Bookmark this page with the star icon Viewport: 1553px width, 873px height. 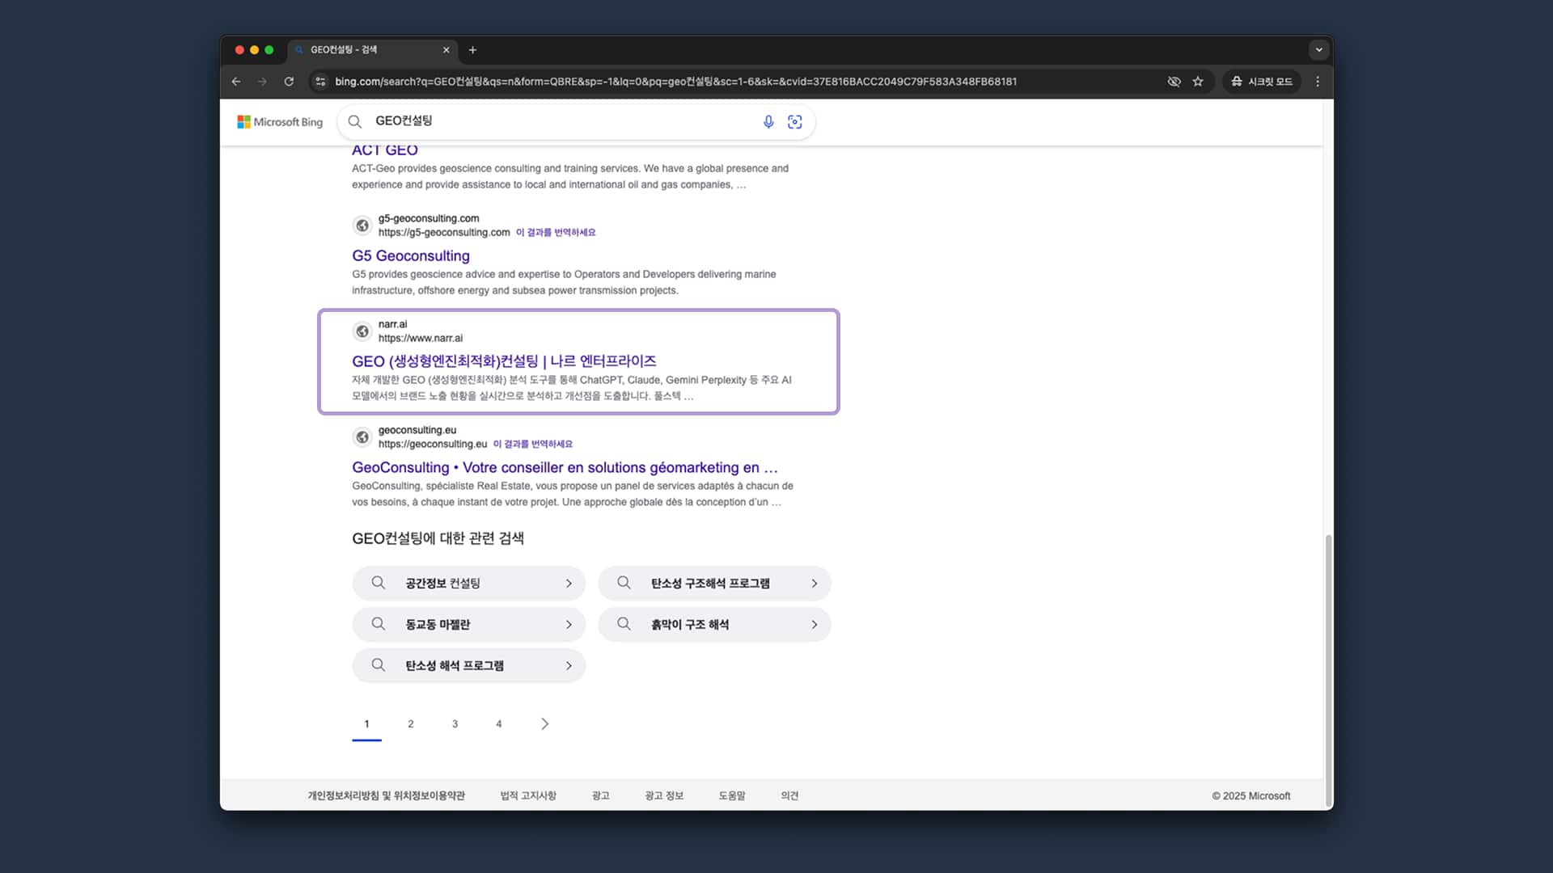pos(1199,82)
